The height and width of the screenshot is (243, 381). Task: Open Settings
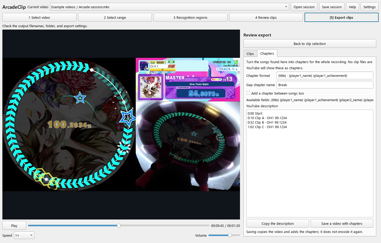coord(369,7)
